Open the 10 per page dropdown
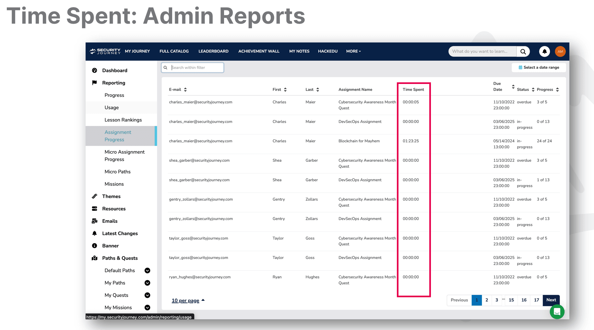The width and height of the screenshot is (594, 330). pyautogui.click(x=188, y=301)
